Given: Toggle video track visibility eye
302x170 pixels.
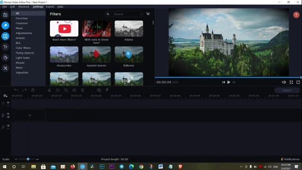Looking at the screenshot, I should pos(8,114).
